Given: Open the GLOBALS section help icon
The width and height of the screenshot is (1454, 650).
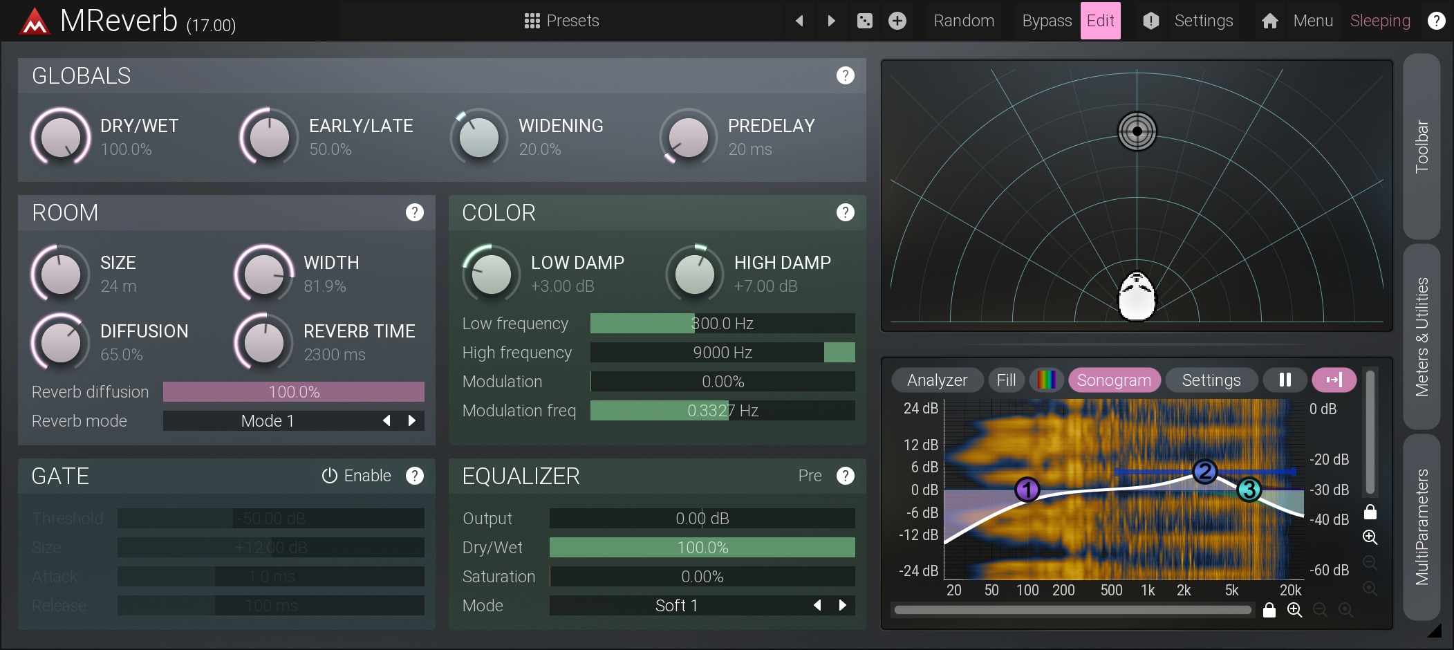Looking at the screenshot, I should pos(845,75).
